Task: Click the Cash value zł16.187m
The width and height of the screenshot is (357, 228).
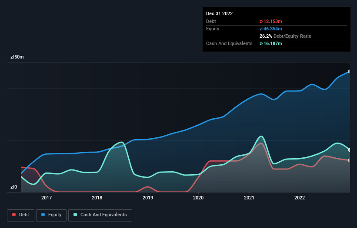Action: pos(271,43)
